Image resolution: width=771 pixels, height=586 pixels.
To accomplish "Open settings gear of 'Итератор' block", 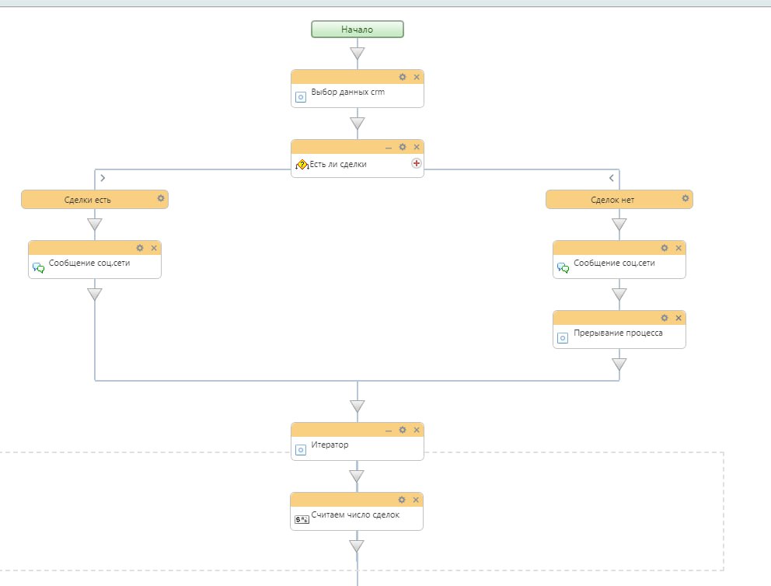I will pos(403,430).
